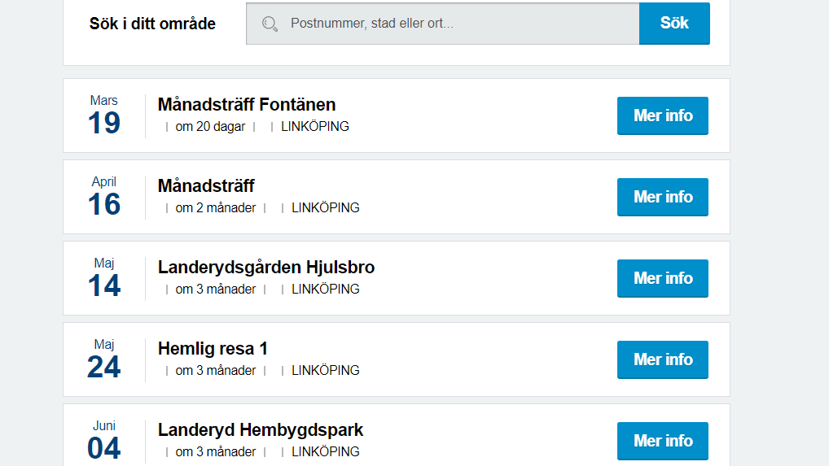Screen dimensions: 829x466
Task: Open Mer info for Månadsträff Fontänen
Action: point(662,115)
